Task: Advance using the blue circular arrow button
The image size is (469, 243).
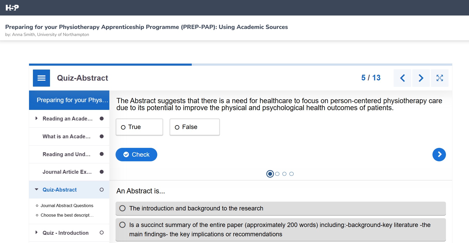Action: [x=439, y=154]
